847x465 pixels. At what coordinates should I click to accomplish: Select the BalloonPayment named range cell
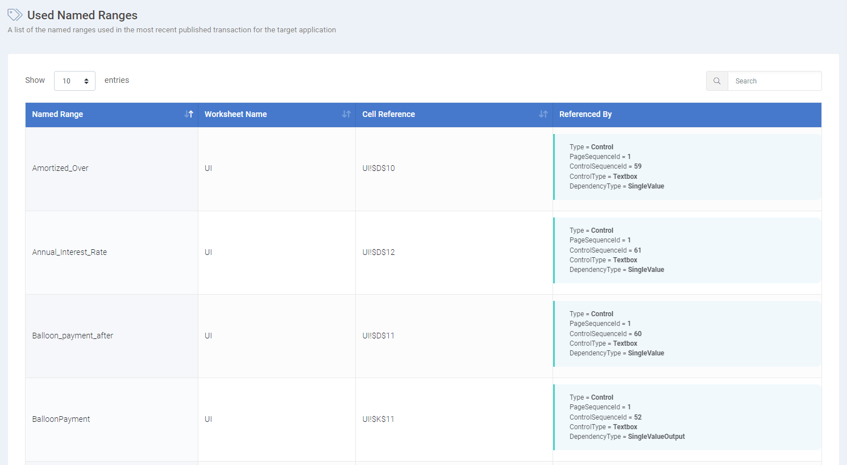tap(61, 419)
